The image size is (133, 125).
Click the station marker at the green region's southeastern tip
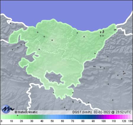coord(73,93)
